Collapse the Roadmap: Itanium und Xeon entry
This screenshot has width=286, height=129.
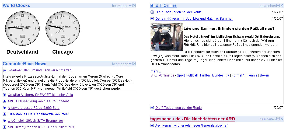[5, 70]
